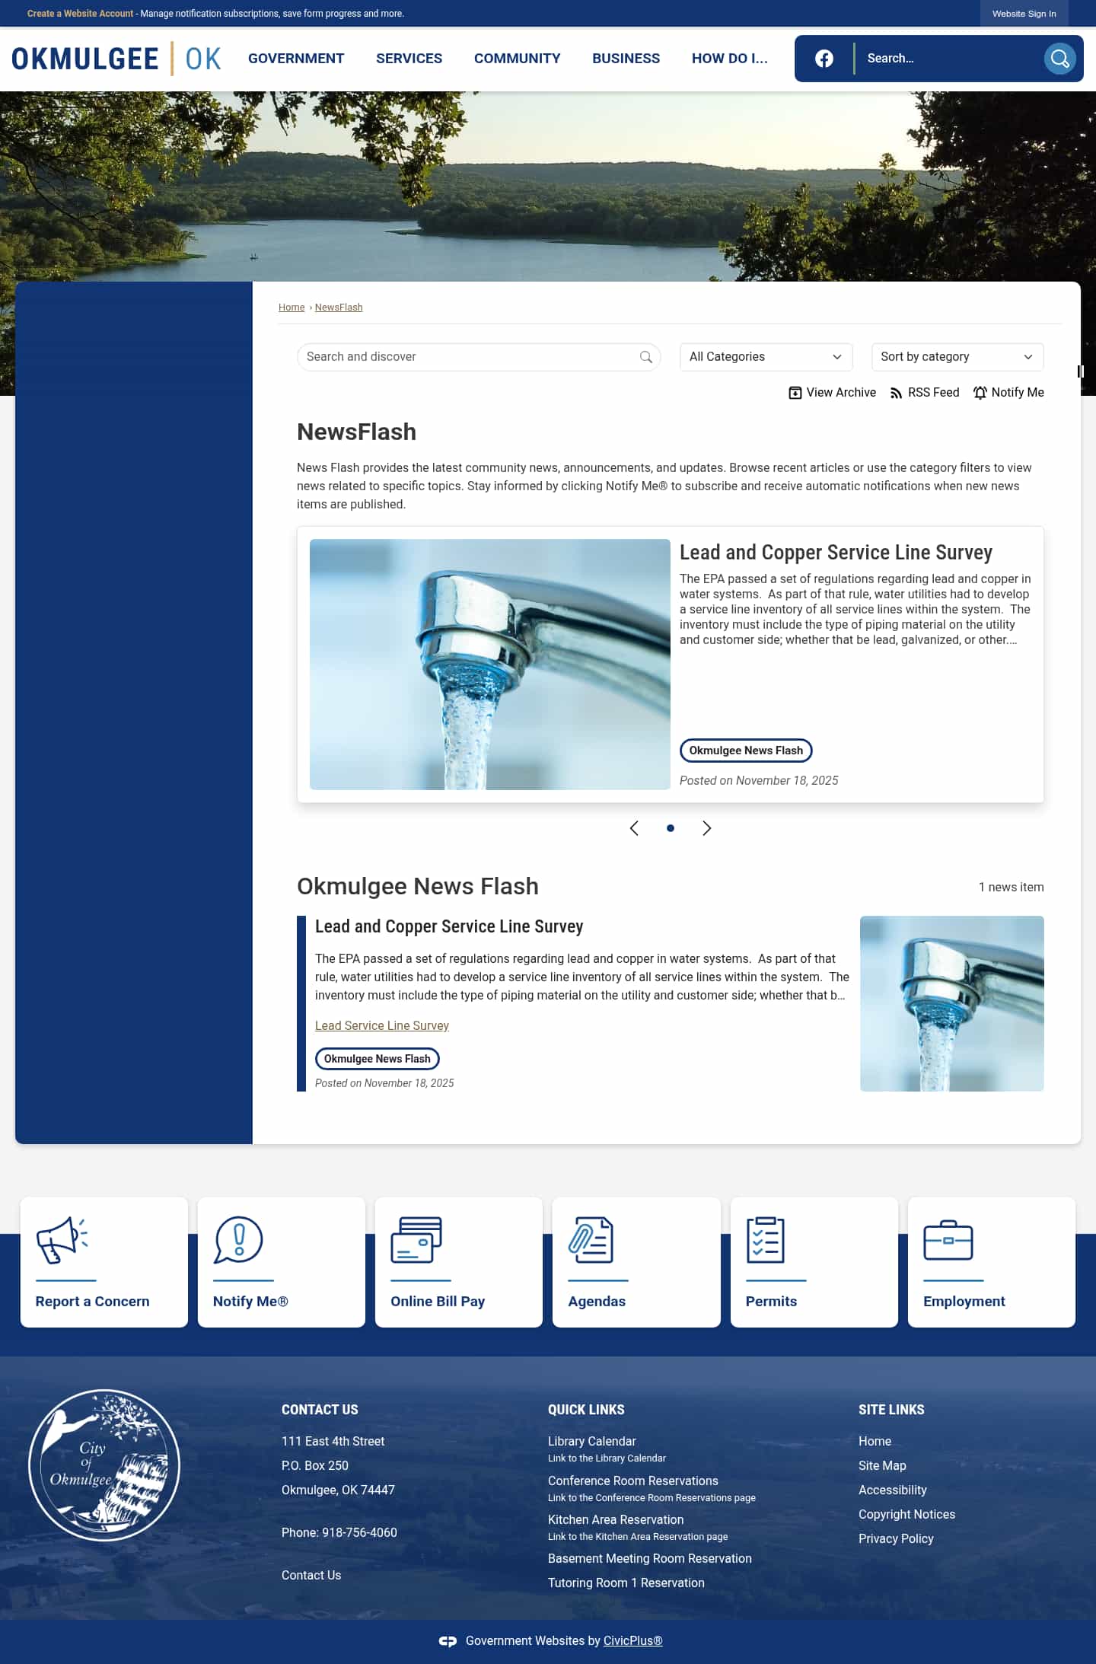Open the Copyright Notices link
1096x1664 pixels.
click(x=906, y=1515)
